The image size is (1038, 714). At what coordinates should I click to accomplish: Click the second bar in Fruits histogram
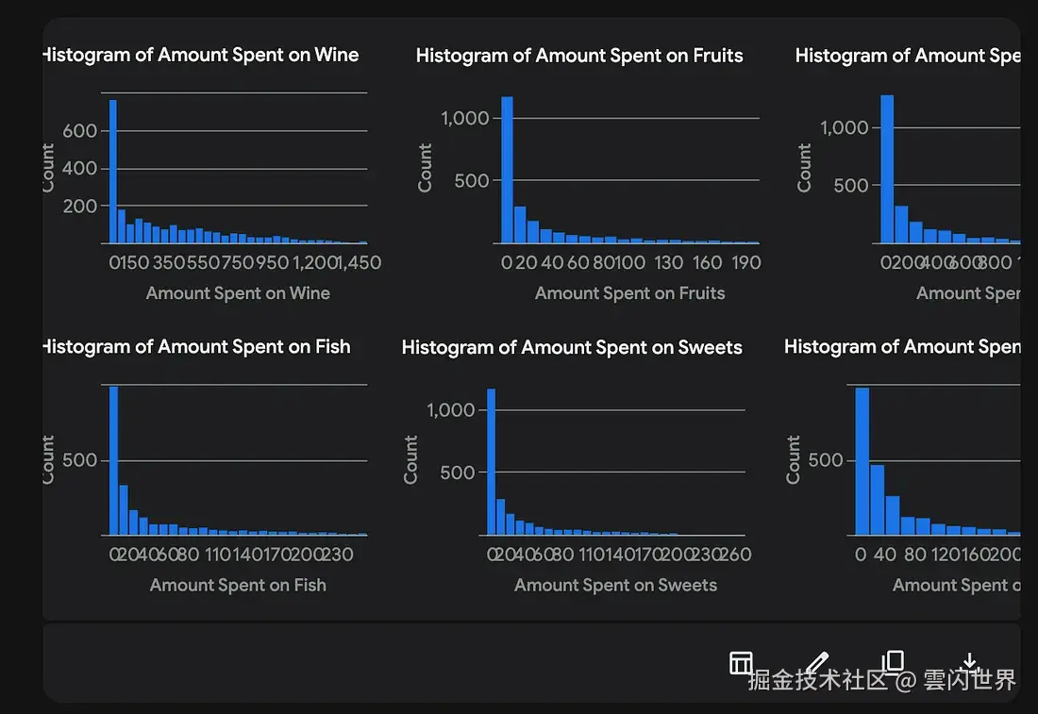tap(520, 224)
